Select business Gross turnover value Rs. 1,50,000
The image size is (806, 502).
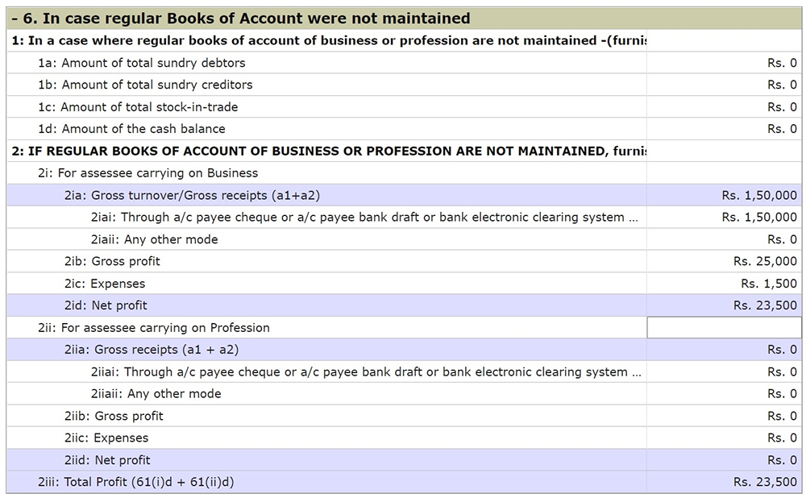click(x=759, y=195)
